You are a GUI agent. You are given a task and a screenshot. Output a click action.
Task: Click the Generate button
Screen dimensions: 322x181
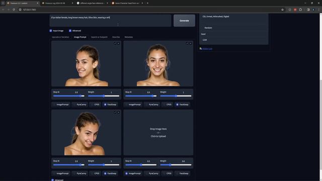pos(184,21)
